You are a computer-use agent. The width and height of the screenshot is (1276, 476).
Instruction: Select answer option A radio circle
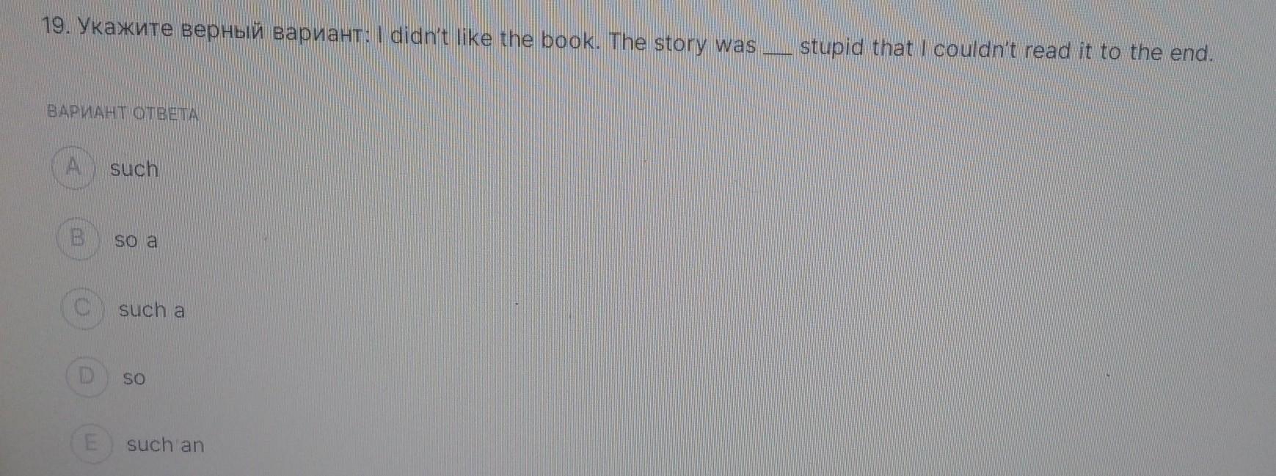tap(73, 168)
